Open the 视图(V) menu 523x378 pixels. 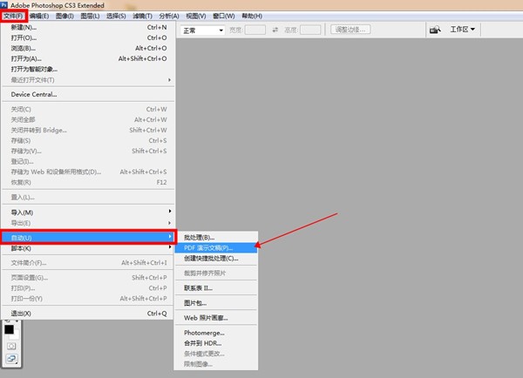[196, 16]
